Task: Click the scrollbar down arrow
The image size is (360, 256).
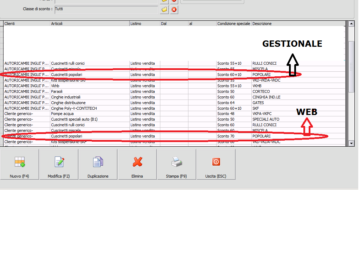Action: (351, 143)
